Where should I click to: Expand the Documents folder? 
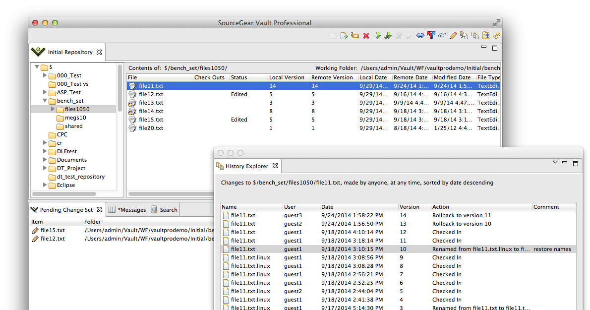point(45,160)
